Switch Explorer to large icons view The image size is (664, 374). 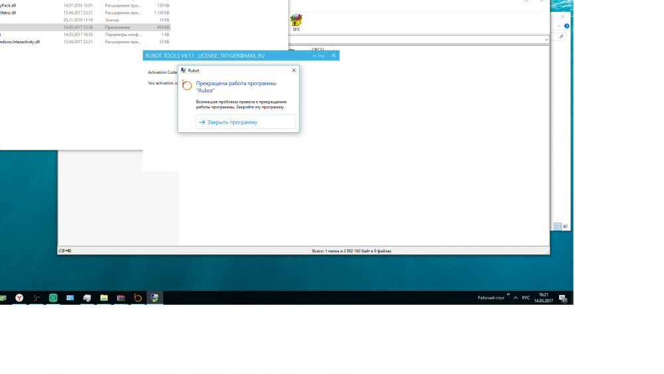566,227
